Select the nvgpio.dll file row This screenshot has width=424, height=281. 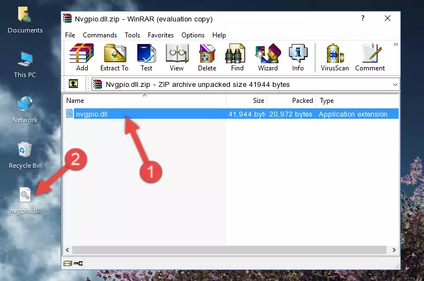[232, 114]
